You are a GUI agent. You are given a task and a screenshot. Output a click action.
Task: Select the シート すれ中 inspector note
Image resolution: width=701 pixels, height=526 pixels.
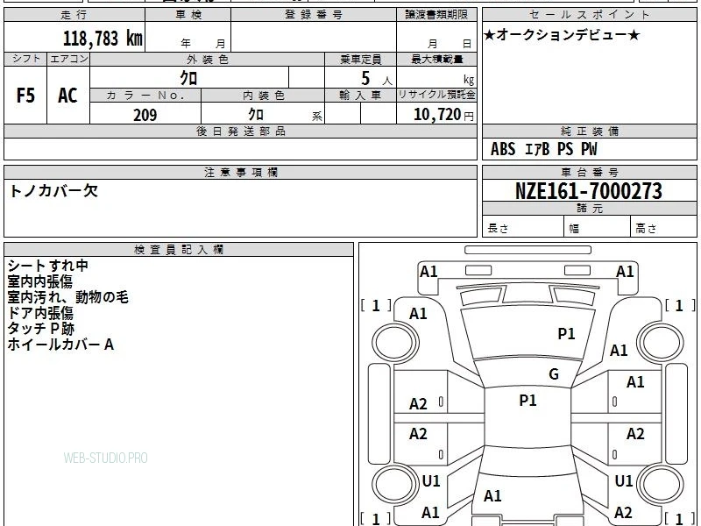pos(48,266)
